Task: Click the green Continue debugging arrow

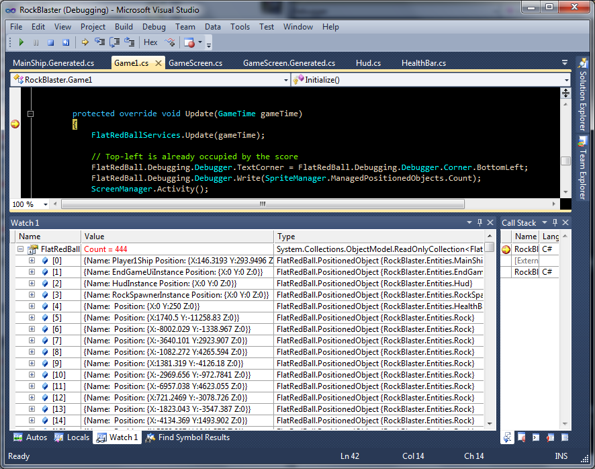Action: pyautogui.click(x=21, y=42)
